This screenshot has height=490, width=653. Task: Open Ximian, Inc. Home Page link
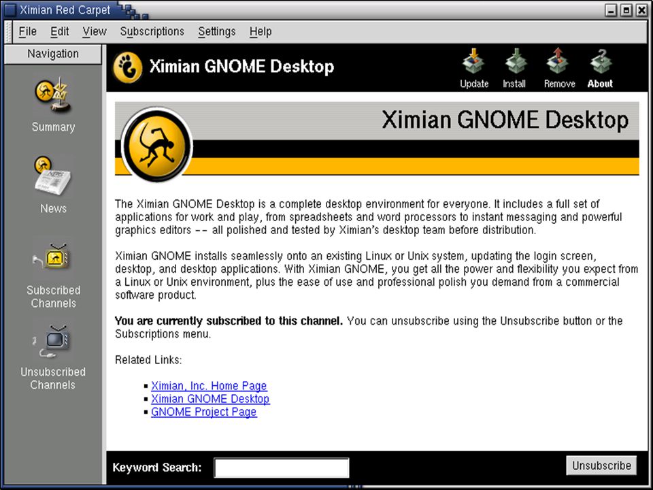209,386
